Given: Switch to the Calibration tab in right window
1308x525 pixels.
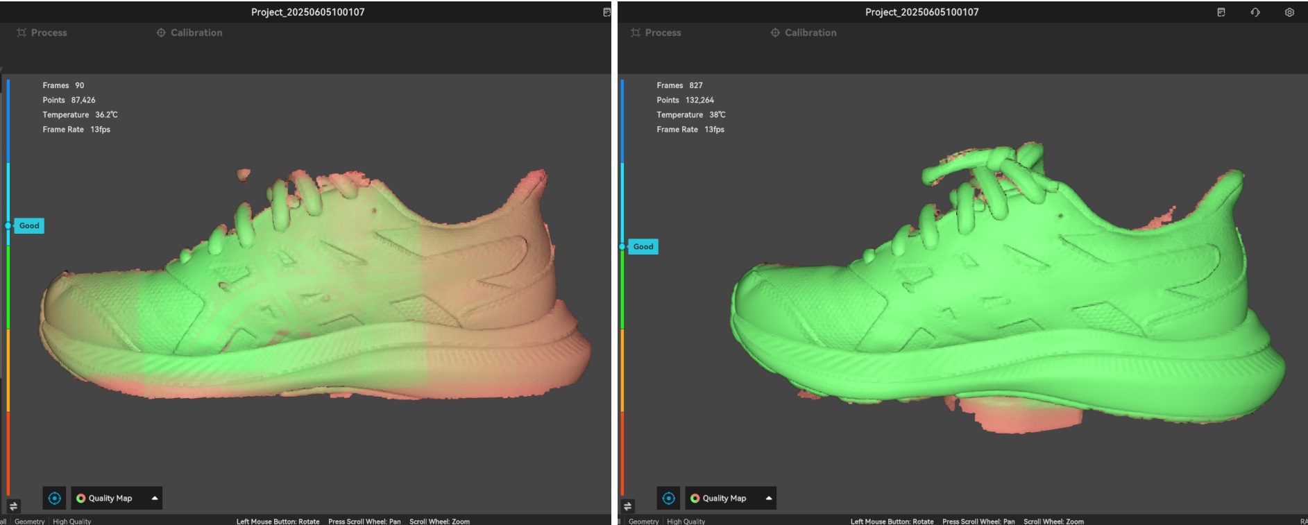Looking at the screenshot, I should coord(810,33).
